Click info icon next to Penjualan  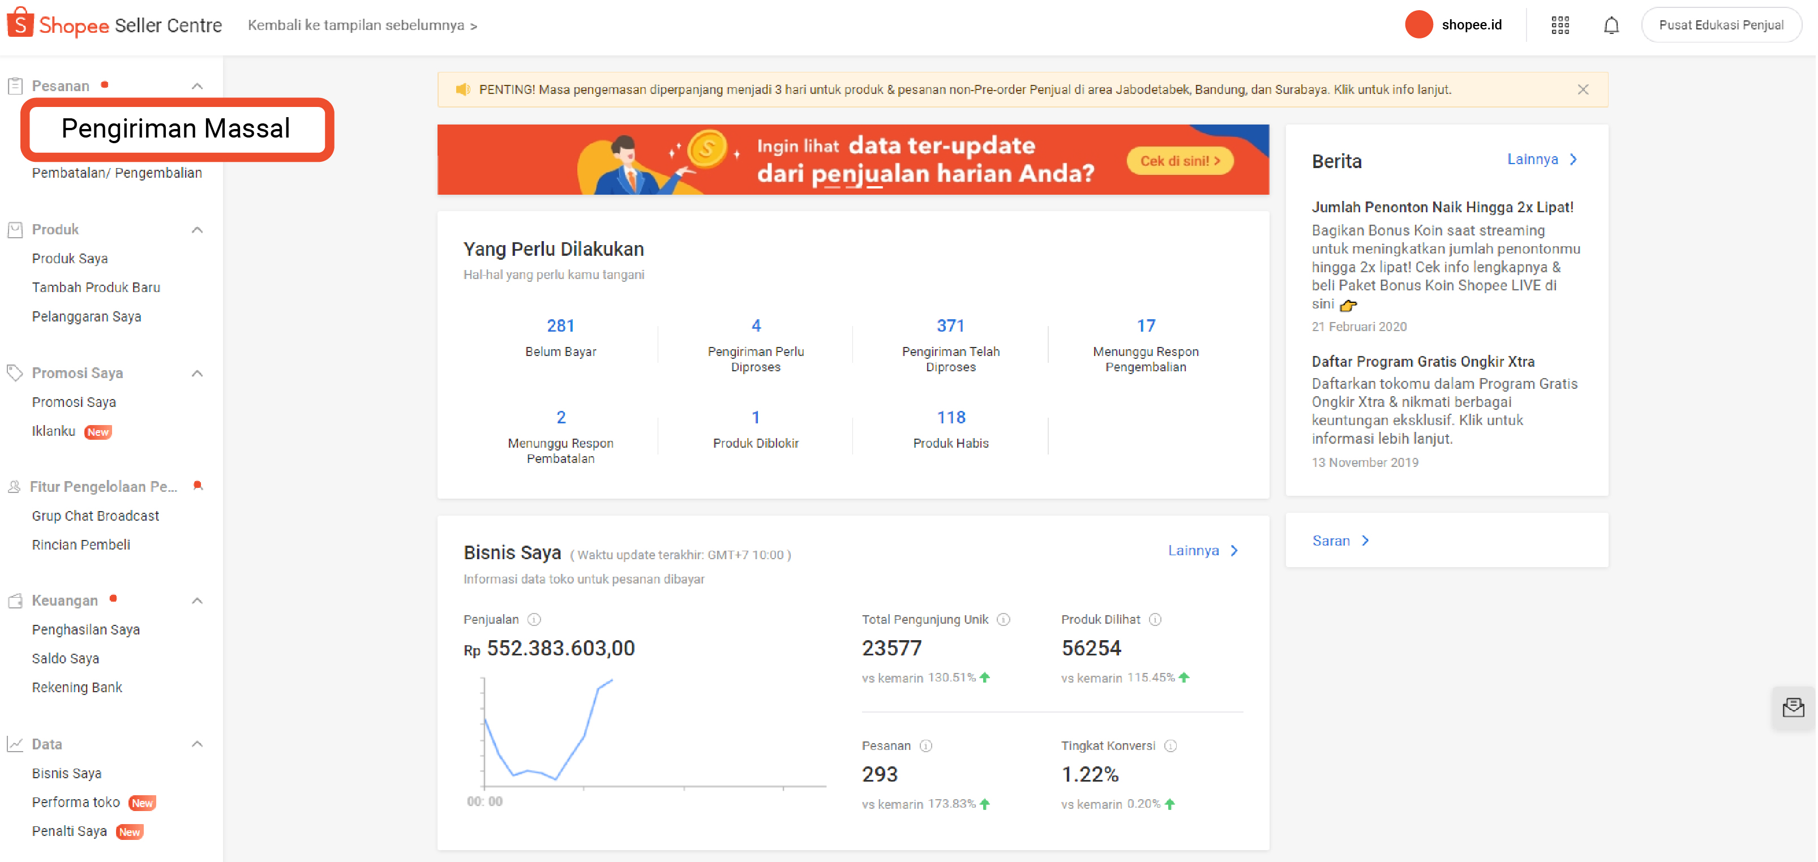click(x=534, y=619)
